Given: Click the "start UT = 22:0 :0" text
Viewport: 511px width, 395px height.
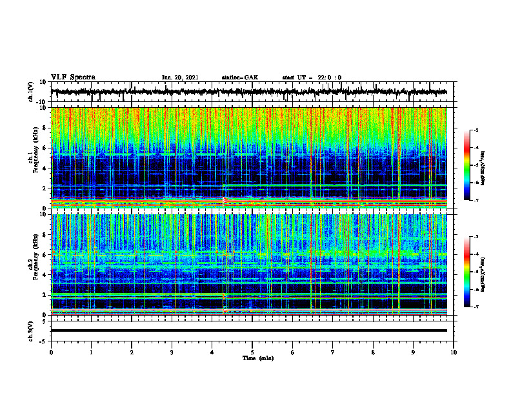Looking at the screenshot, I should point(312,77).
